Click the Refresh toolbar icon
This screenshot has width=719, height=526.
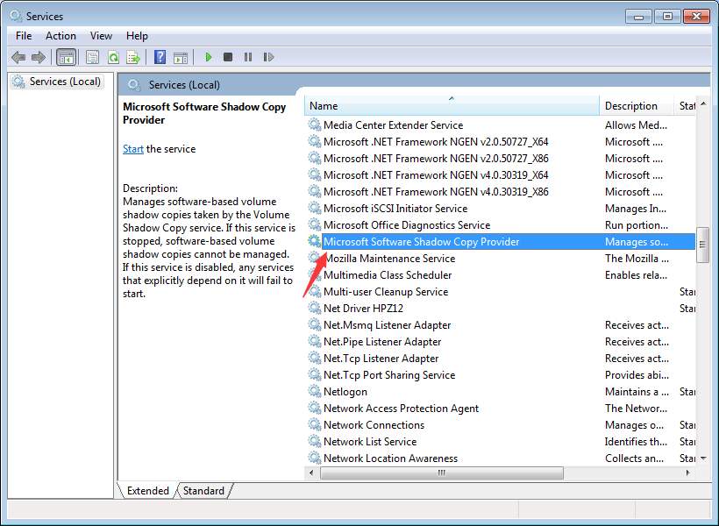point(113,57)
